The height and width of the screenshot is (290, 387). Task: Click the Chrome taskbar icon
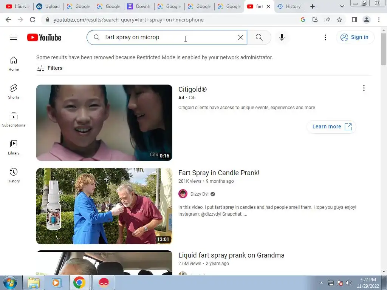pos(79,282)
